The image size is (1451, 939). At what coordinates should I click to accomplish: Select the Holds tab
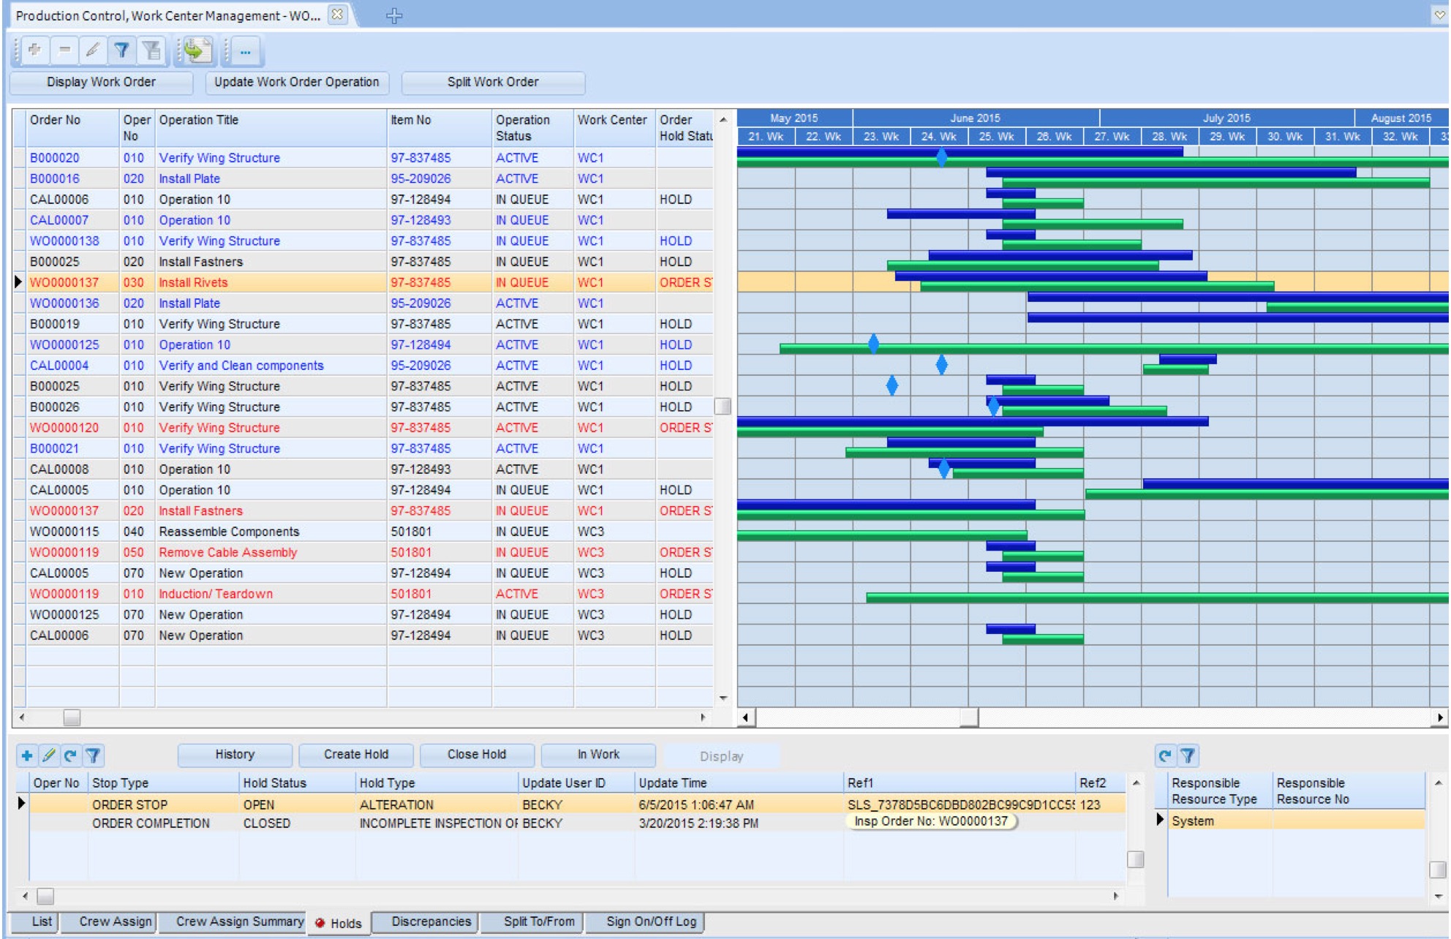click(339, 924)
